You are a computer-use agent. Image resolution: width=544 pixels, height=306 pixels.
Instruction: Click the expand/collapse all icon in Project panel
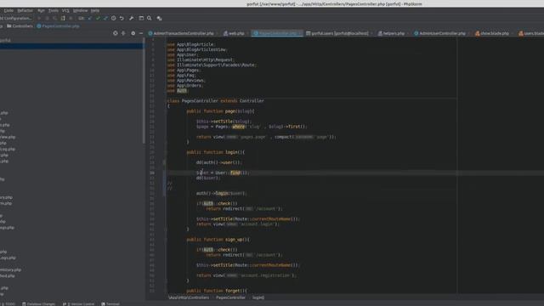point(123,33)
